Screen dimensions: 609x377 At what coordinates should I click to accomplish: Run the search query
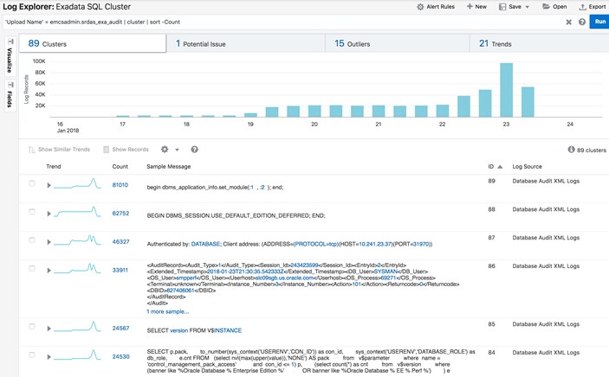(599, 22)
